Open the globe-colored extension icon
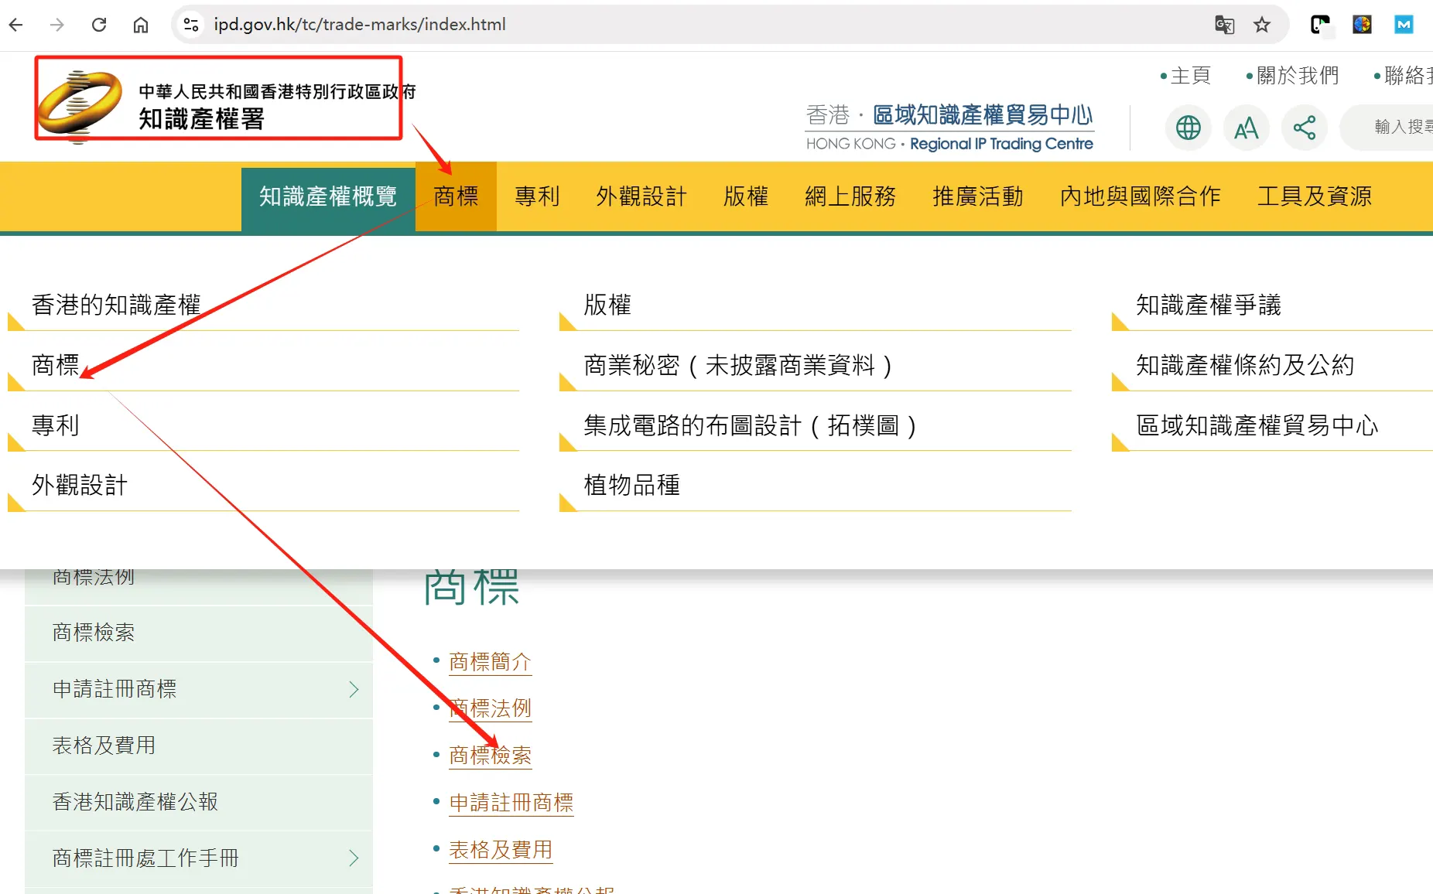 [x=1362, y=25]
